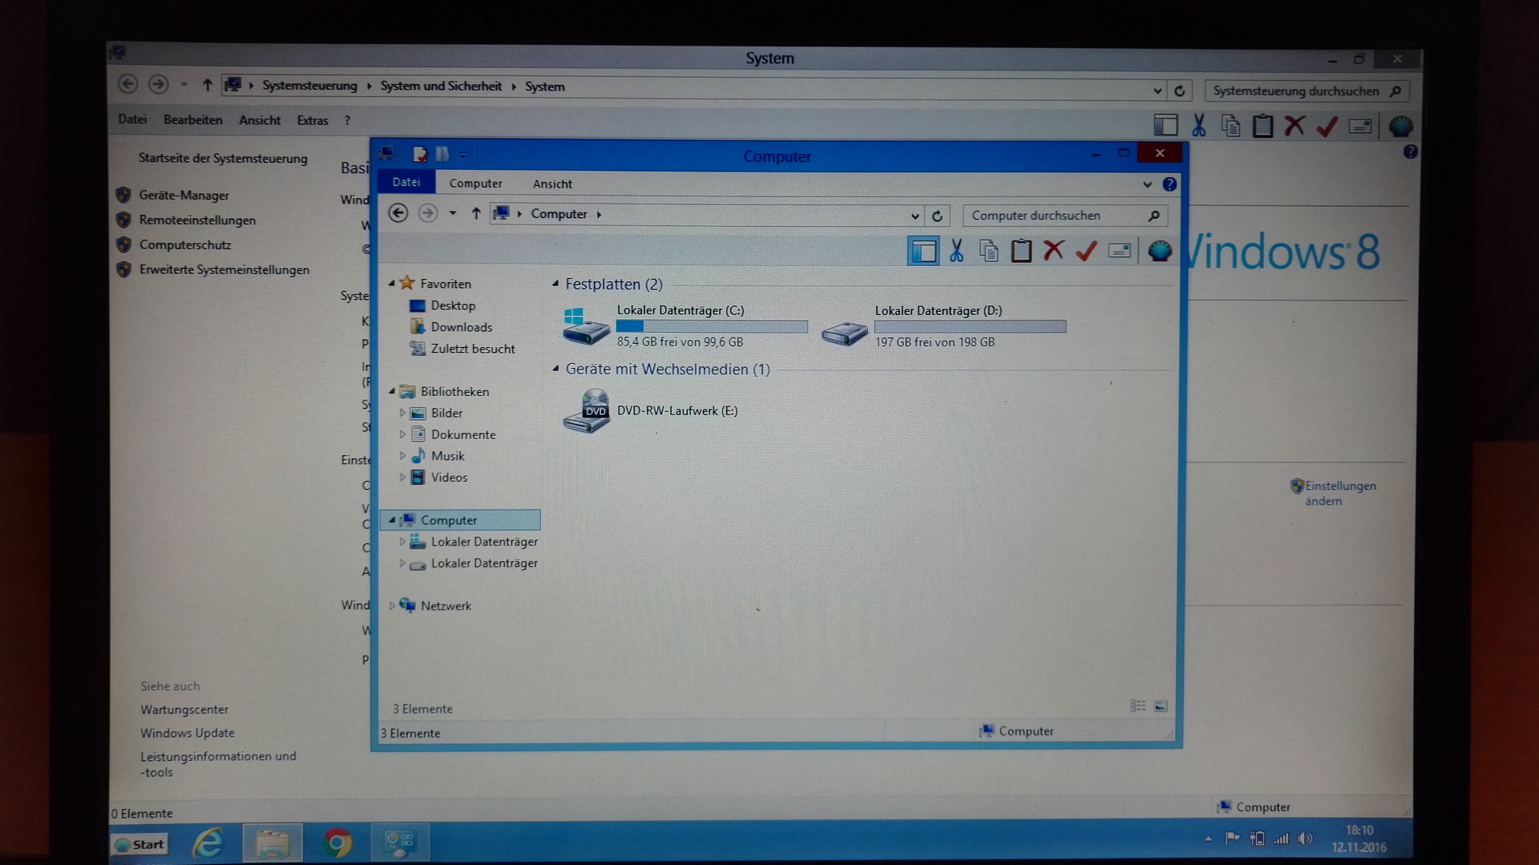This screenshot has height=865, width=1539.
Task: Open the Ansicht tab in Computer window
Action: [552, 184]
